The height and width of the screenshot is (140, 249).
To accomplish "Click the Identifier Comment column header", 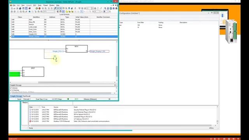I will click(103, 17).
